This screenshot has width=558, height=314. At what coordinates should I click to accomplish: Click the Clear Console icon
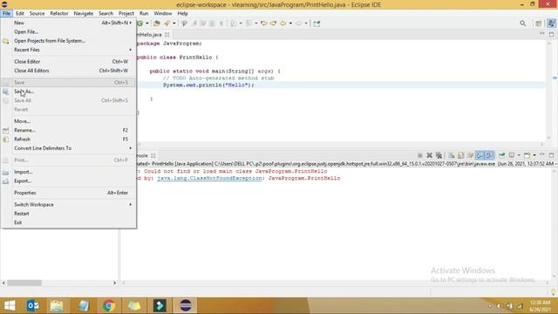tap(452, 155)
